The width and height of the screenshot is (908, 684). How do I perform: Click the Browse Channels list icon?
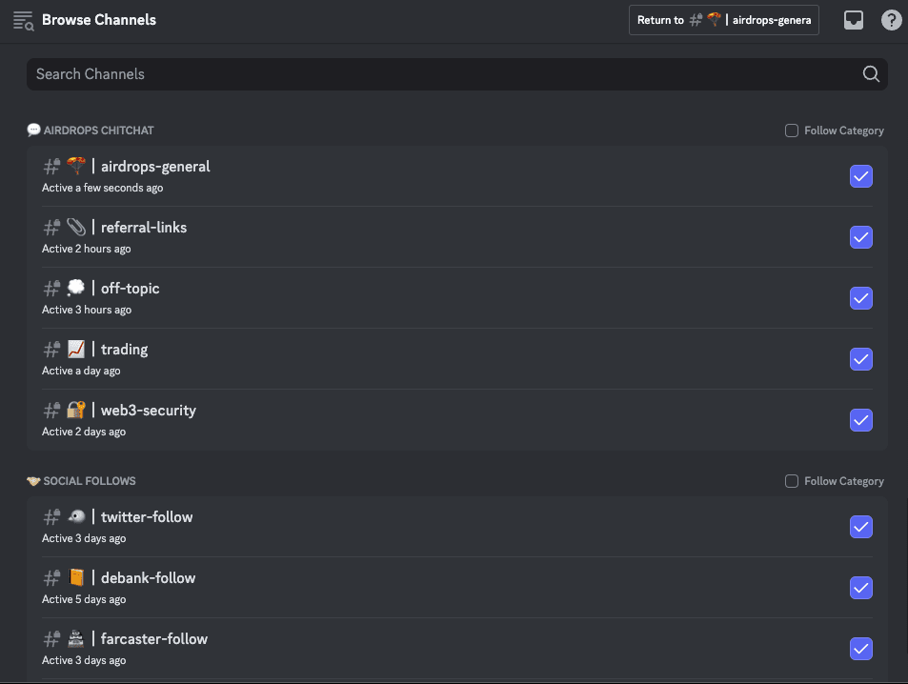23,20
